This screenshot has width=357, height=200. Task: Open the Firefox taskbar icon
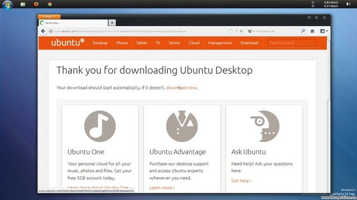coord(36,4)
